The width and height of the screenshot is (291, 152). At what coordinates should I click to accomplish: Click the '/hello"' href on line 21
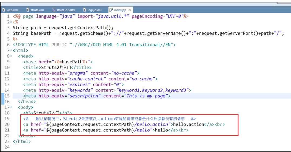click(x=143, y=130)
